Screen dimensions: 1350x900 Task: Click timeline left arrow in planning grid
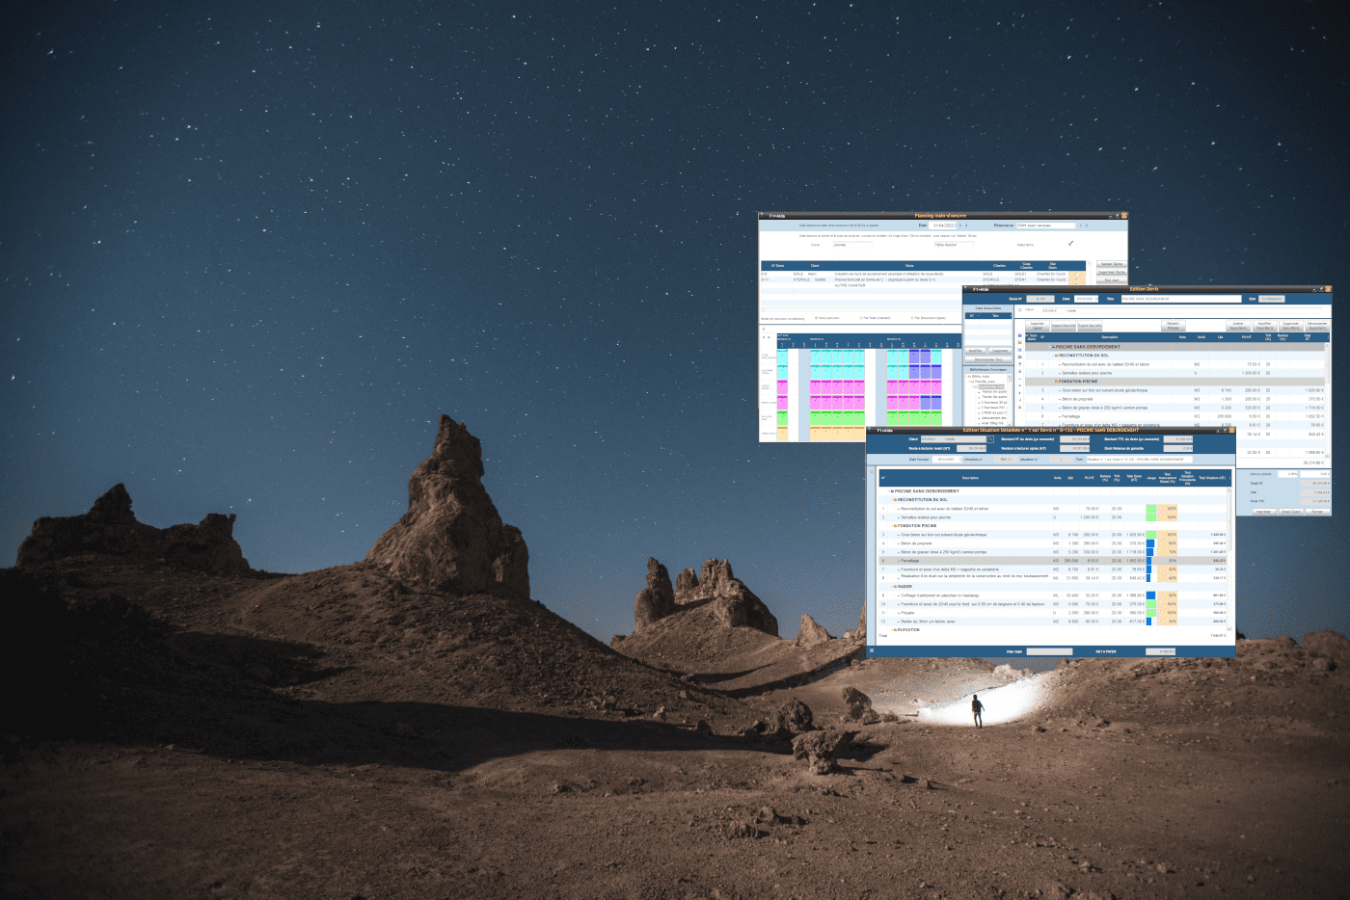pos(764,337)
